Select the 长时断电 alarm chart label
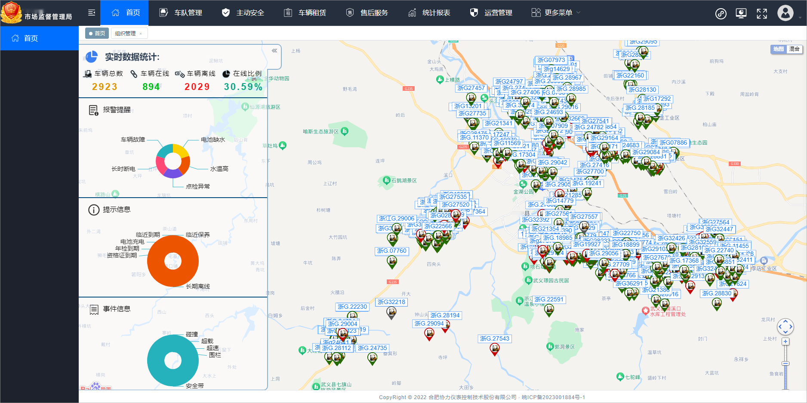The height and width of the screenshot is (403, 807). [123, 169]
